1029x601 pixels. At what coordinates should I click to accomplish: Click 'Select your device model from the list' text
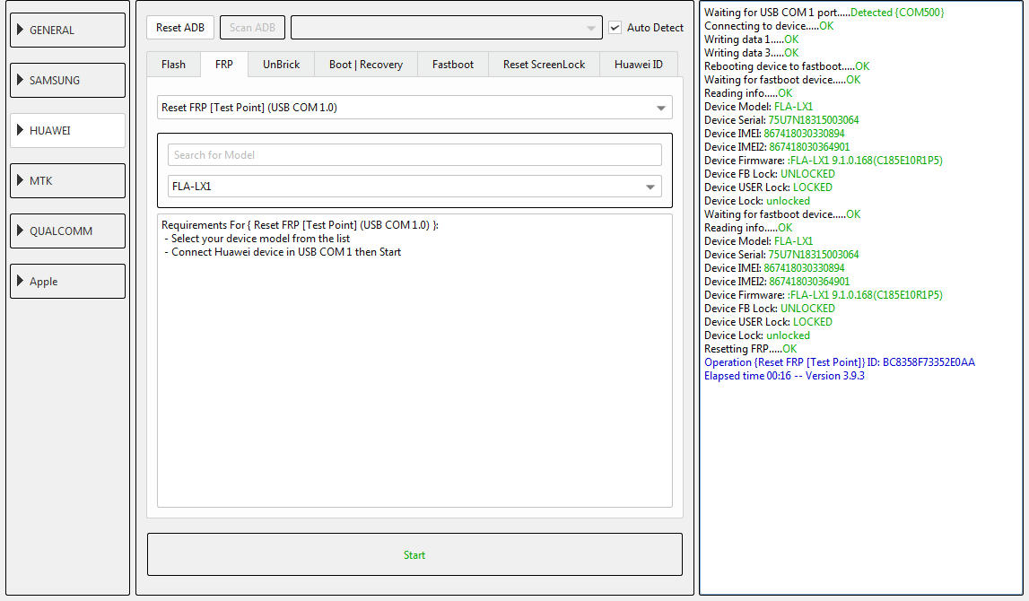point(260,239)
